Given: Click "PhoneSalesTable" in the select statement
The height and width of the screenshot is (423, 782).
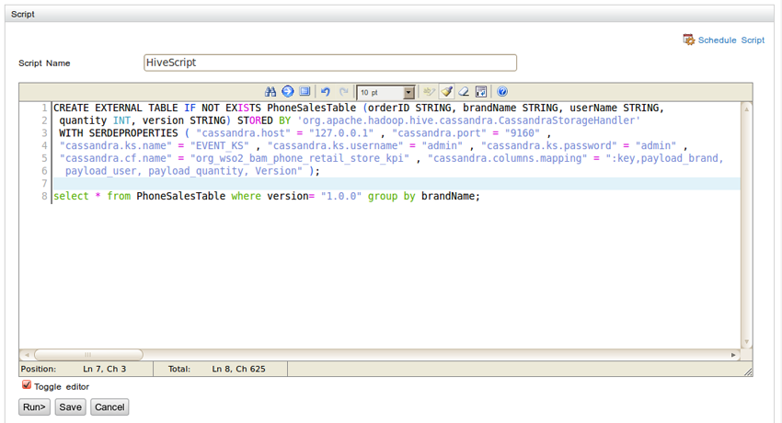Looking at the screenshot, I should pyautogui.click(x=181, y=196).
